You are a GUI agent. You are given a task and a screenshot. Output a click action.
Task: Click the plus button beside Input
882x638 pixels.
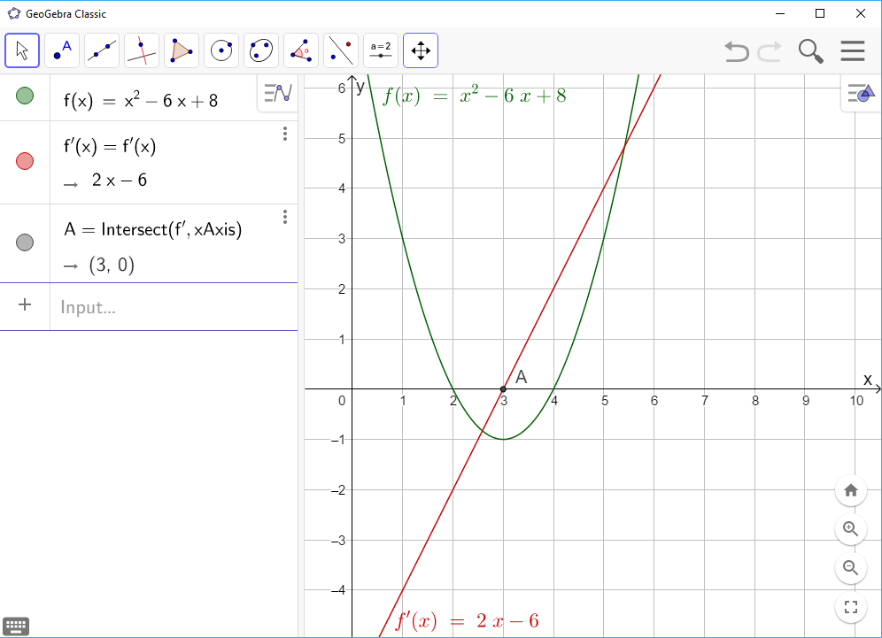tap(25, 305)
